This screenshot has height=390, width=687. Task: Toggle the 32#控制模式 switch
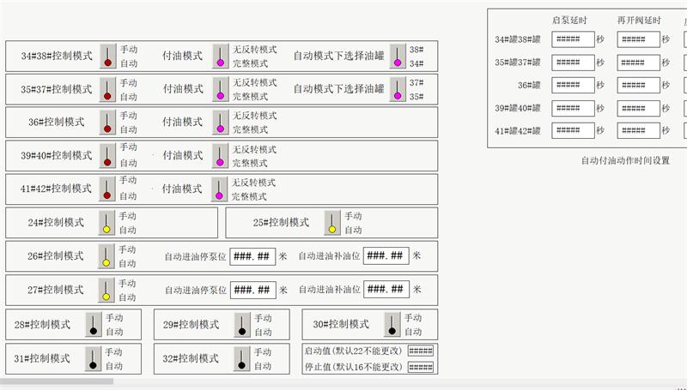tap(241, 359)
